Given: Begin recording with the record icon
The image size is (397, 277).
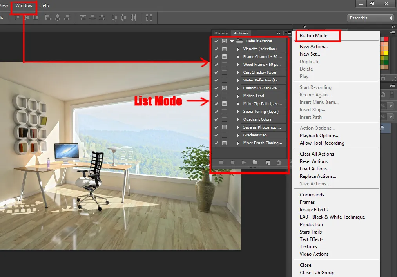Looking at the screenshot, I should (x=233, y=163).
